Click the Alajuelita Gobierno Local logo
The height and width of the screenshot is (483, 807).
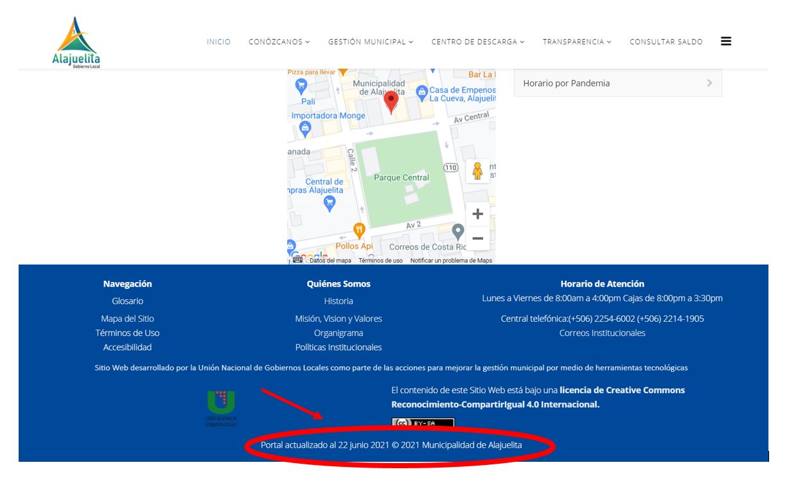(75, 39)
